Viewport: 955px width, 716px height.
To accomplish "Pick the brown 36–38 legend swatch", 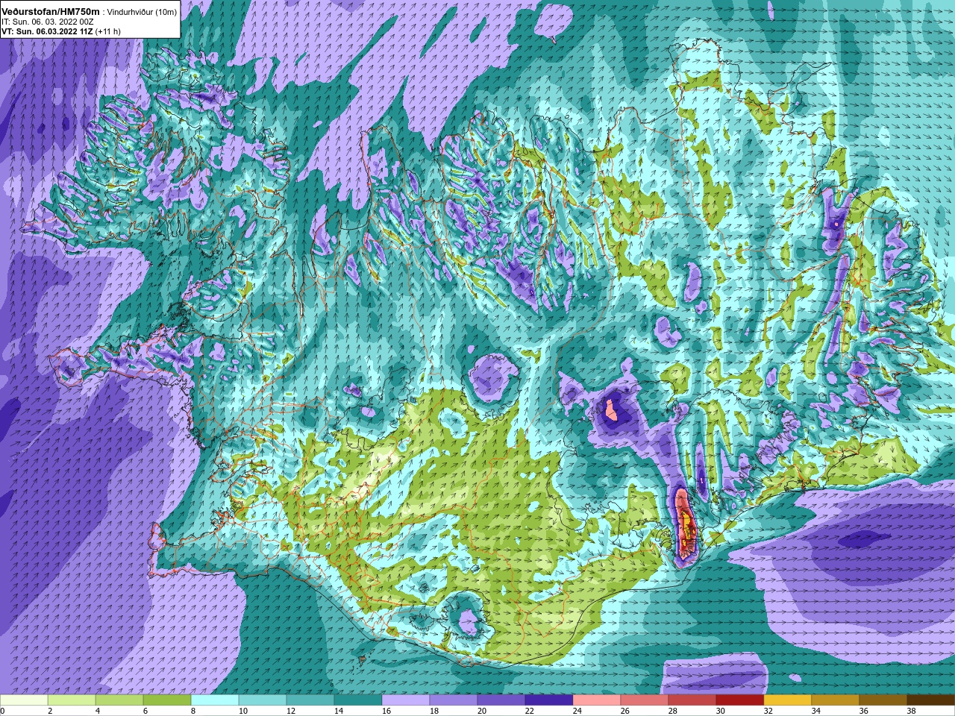I will point(883,701).
